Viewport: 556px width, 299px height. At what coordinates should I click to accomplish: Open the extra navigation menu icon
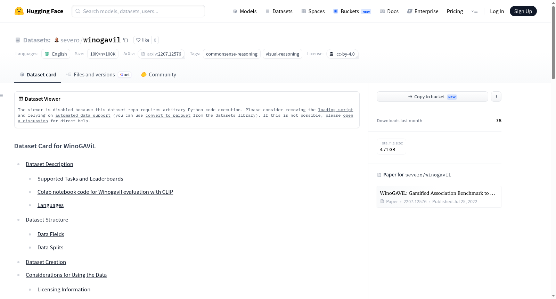[x=474, y=11]
